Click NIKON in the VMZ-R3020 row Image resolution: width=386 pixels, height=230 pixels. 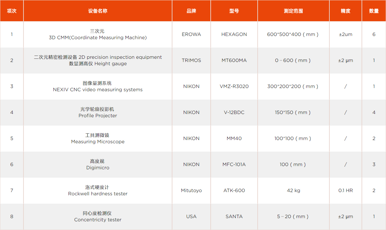[x=191, y=86]
